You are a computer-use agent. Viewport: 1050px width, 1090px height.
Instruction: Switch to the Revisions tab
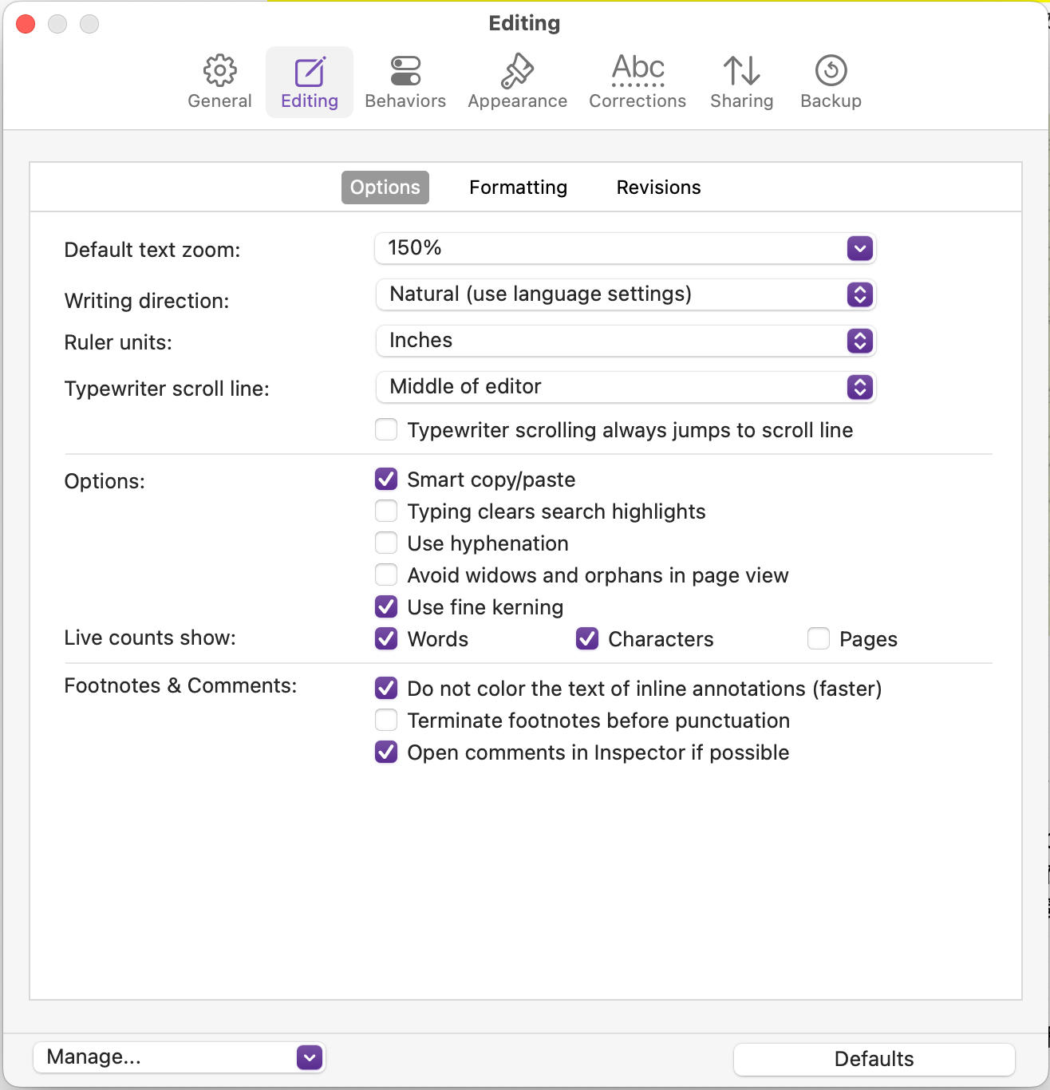[x=658, y=188]
